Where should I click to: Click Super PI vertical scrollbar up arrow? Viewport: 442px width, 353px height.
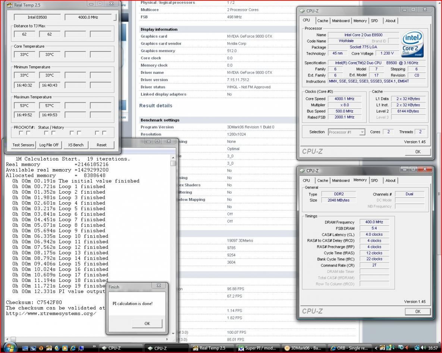pos(173,158)
